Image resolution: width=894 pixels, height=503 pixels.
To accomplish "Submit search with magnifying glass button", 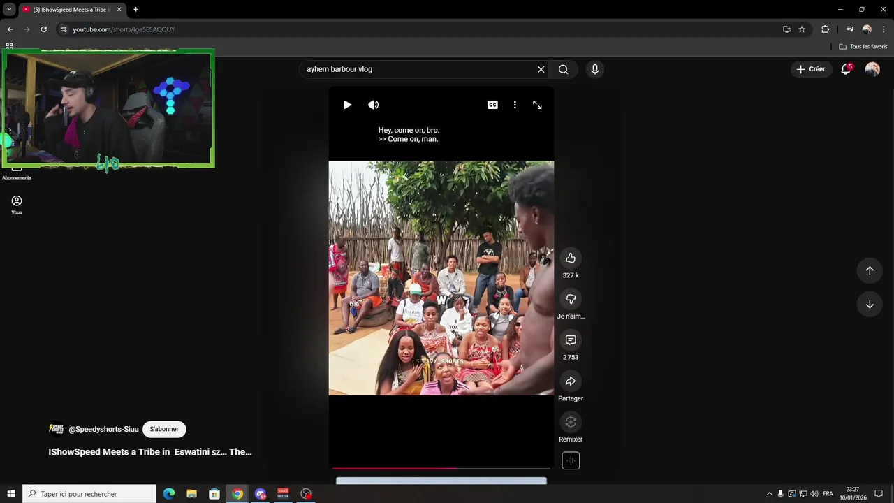I will coord(564,69).
